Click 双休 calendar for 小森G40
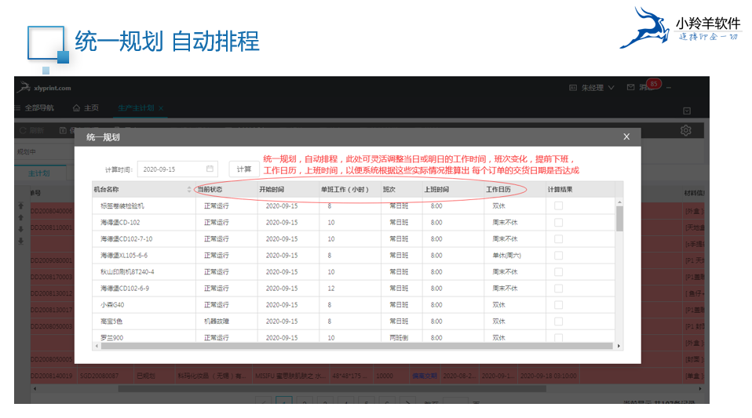 (x=498, y=305)
